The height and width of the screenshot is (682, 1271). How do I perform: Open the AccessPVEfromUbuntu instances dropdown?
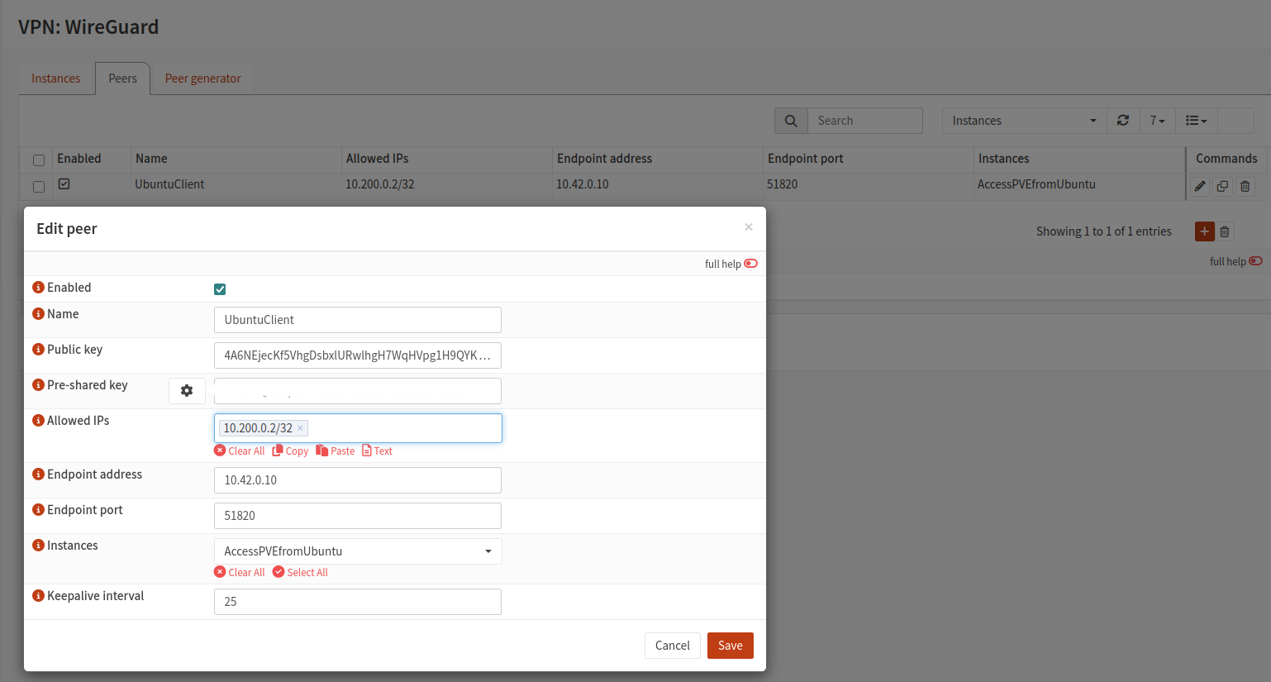coord(357,551)
